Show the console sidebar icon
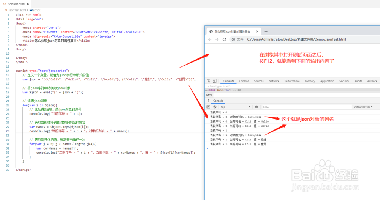 (208, 107)
